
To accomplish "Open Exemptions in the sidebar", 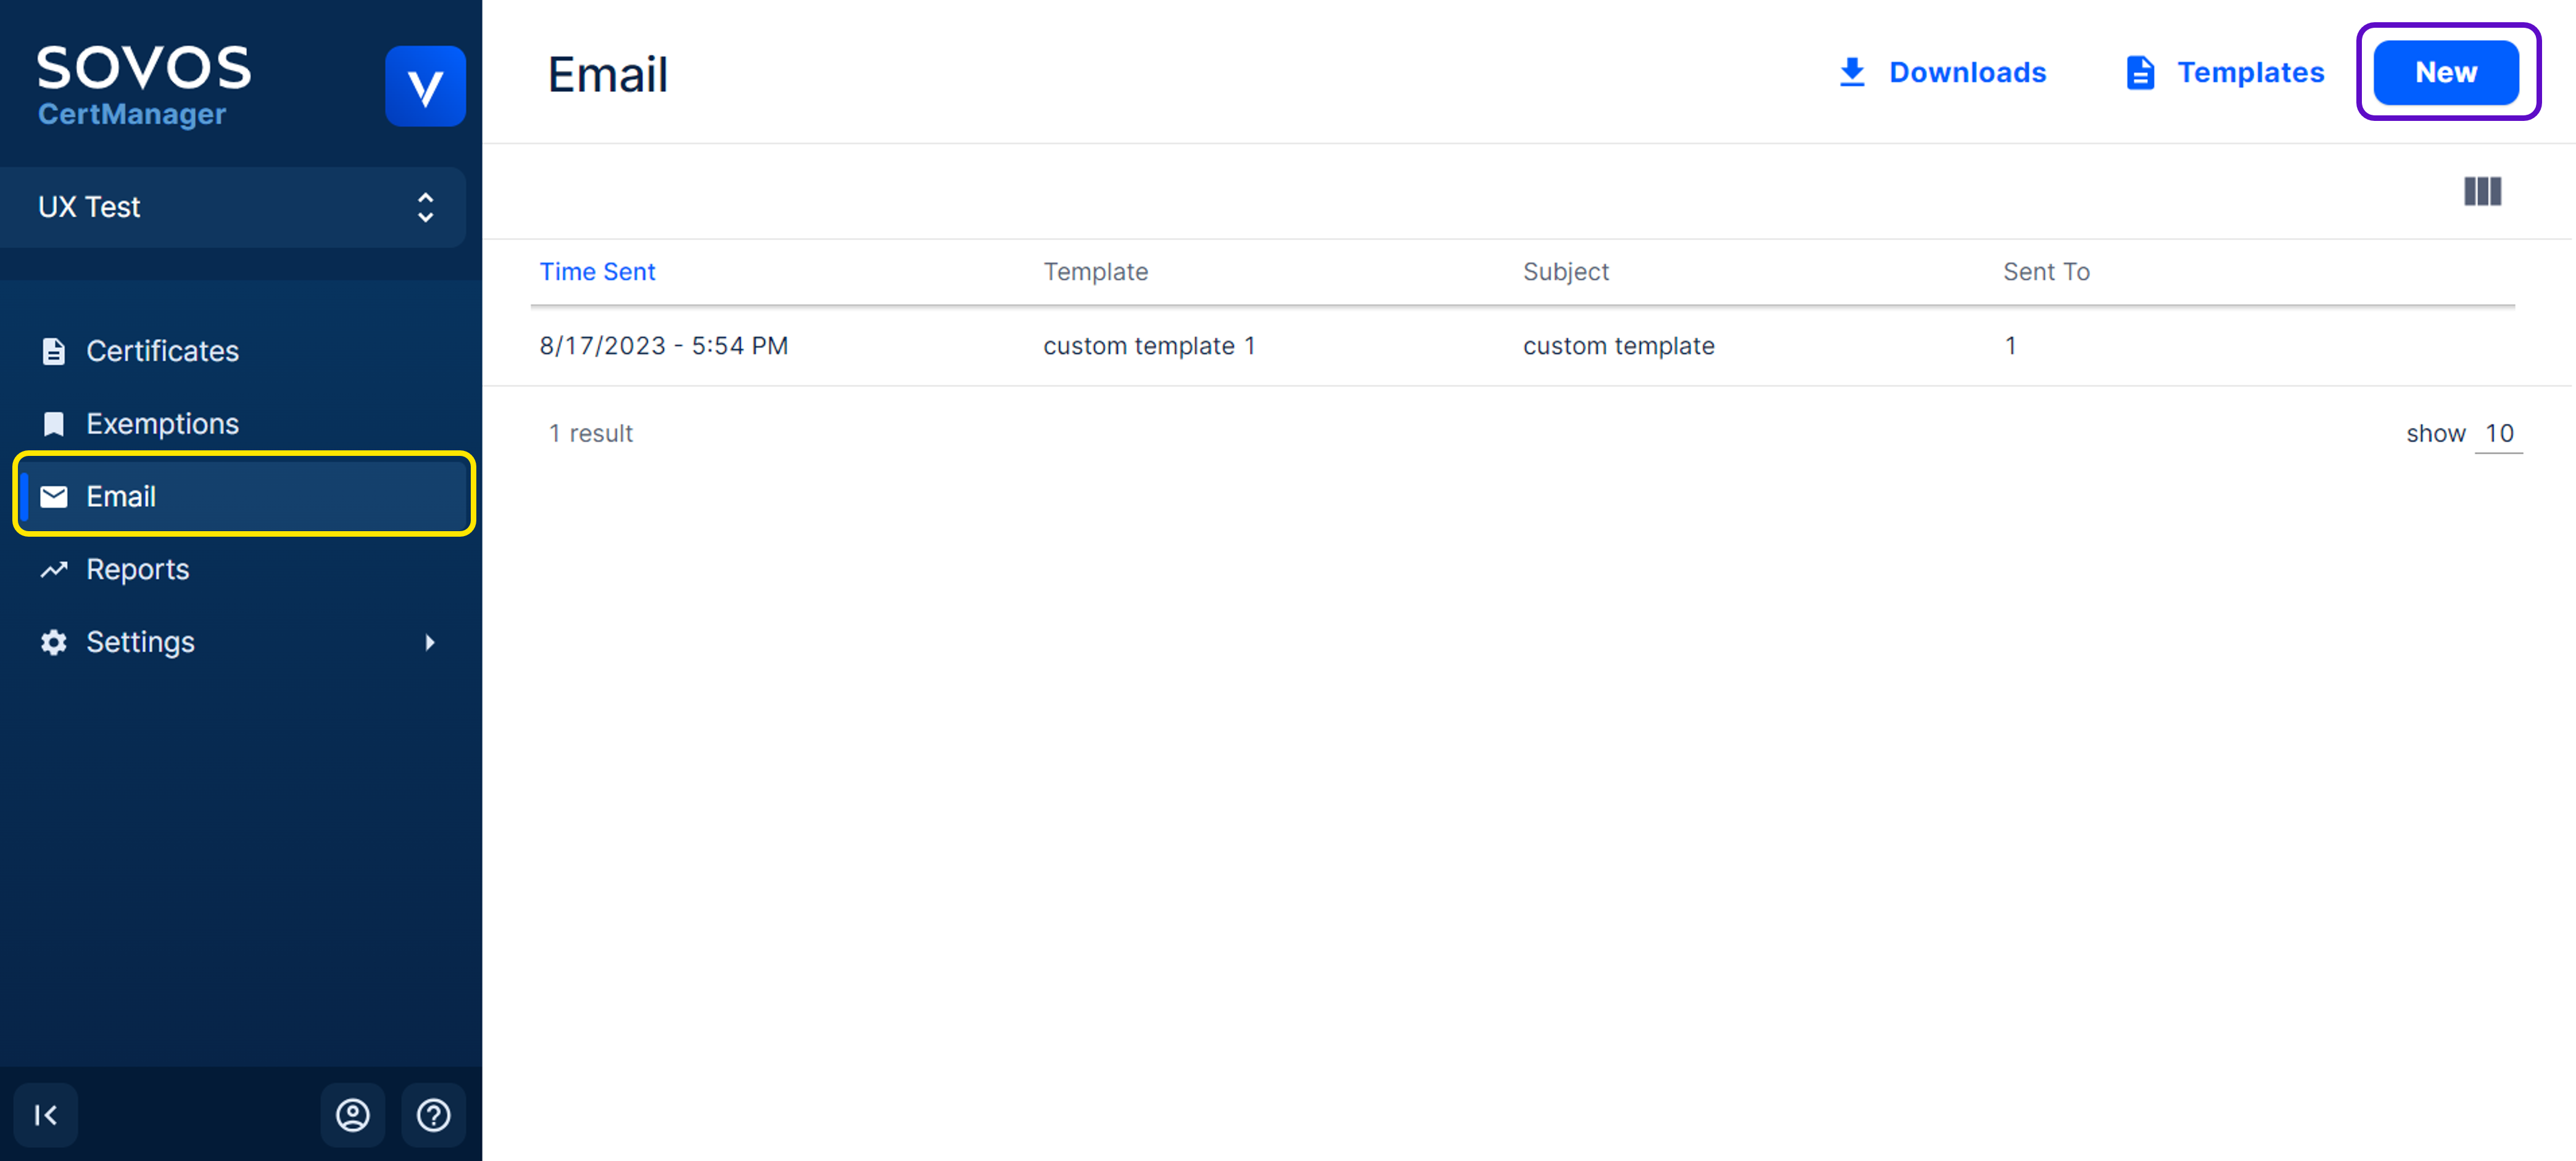I will coord(162,424).
